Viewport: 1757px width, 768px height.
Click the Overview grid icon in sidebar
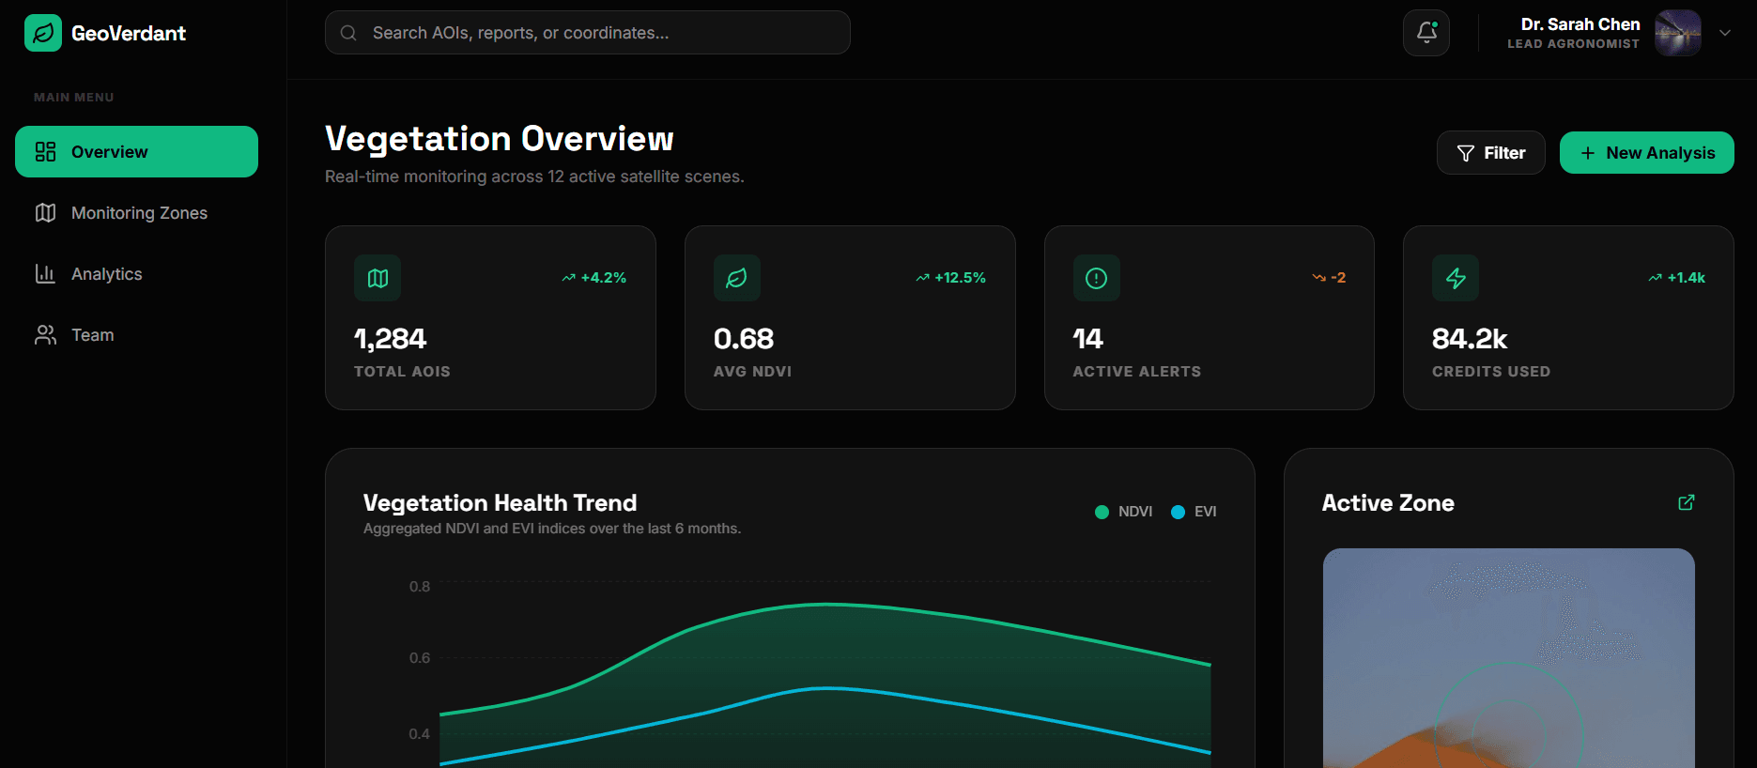(45, 152)
